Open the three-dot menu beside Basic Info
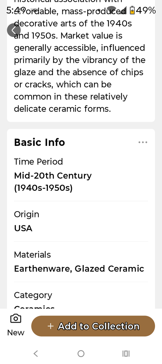The image size is (162, 364). pyautogui.click(x=143, y=142)
